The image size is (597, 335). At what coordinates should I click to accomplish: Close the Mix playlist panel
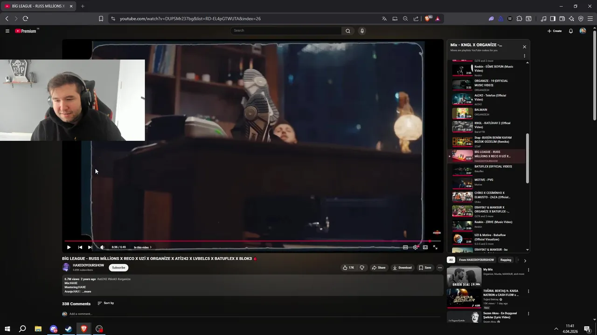524,47
